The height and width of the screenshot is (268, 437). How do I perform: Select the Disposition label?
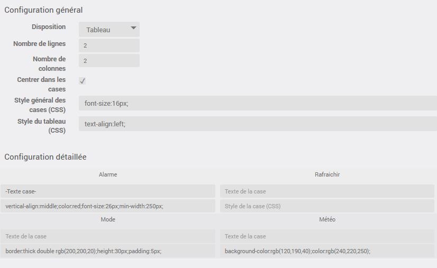point(49,27)
